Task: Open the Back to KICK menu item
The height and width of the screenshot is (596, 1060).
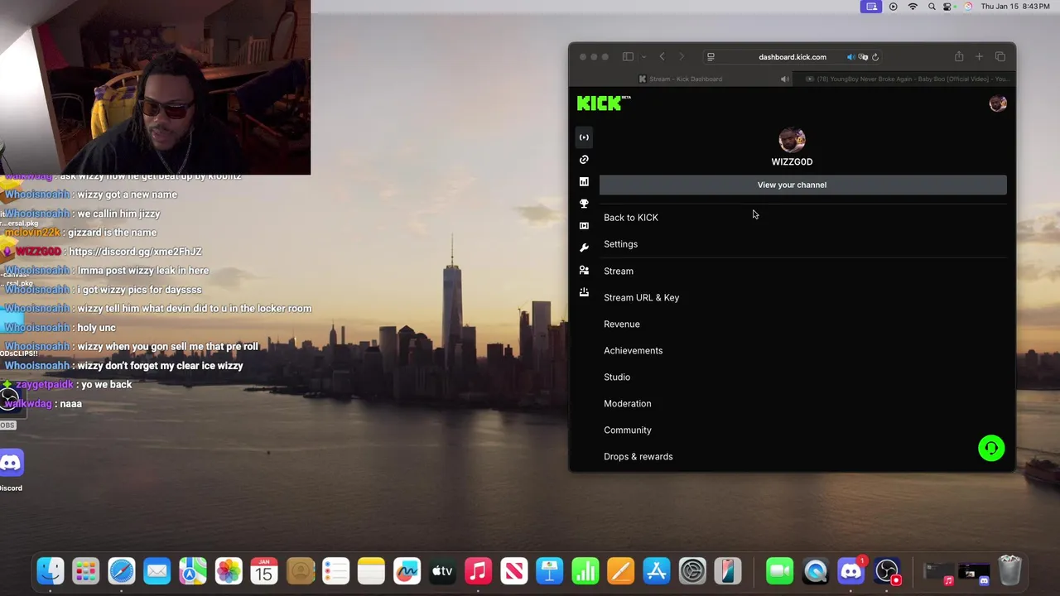Action: tap(631, 218)
